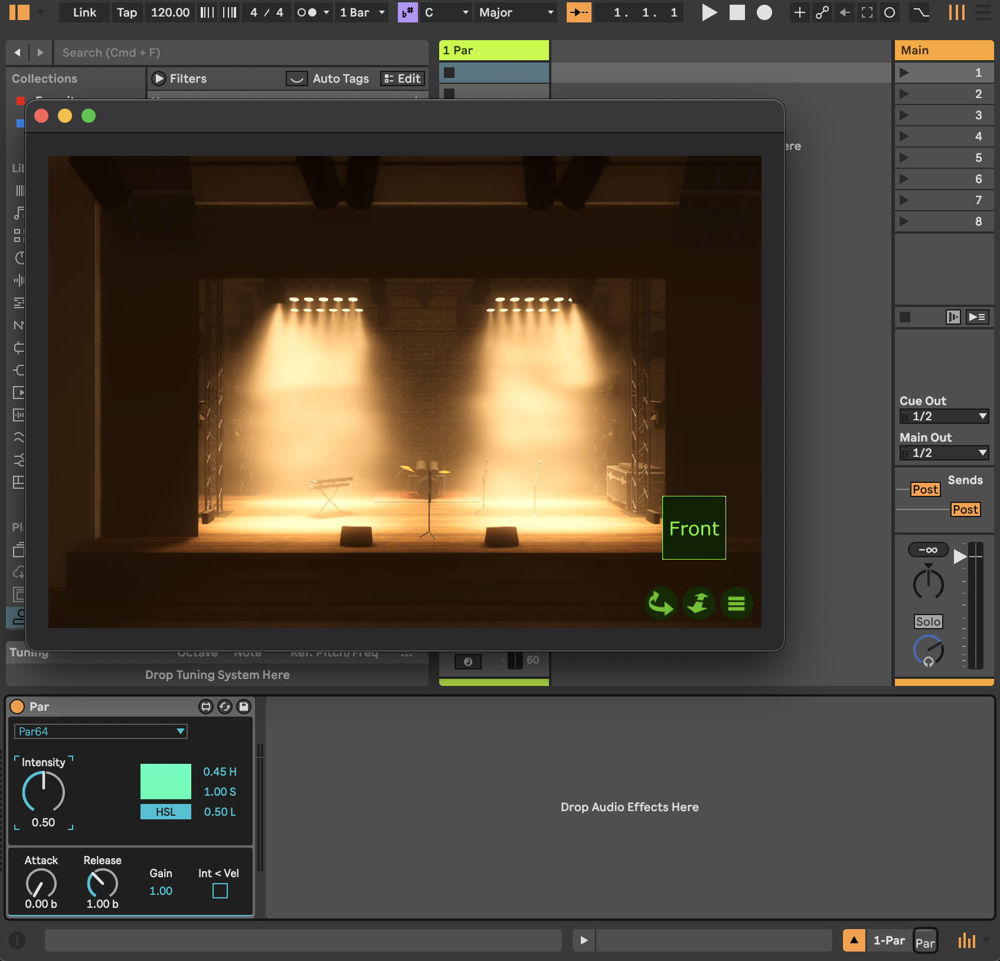
Task: Click the Edit button in browser
Action: [402, 79]
